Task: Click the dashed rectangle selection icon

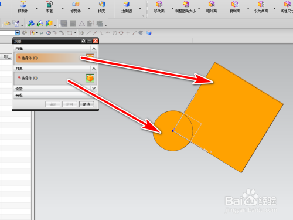Action: point(70,33)
